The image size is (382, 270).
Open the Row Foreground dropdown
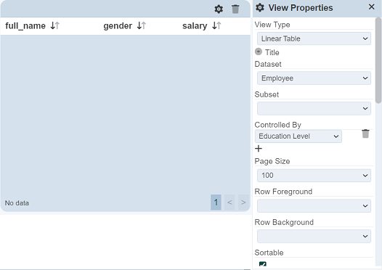point(314,205)
